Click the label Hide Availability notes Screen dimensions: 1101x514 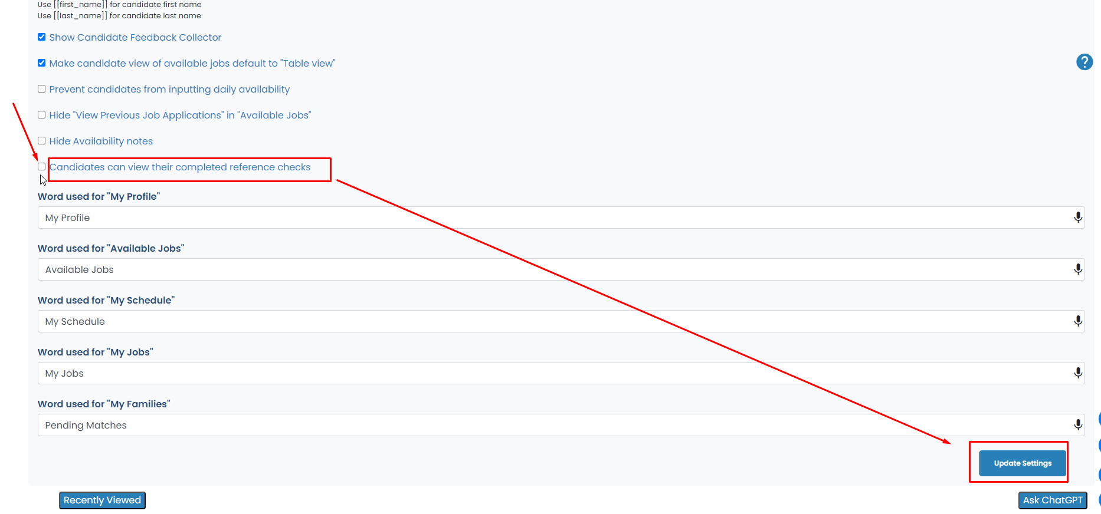coord(101,141)
